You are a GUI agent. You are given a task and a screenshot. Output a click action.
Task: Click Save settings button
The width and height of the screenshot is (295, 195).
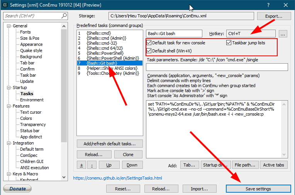tap(258, 189)
